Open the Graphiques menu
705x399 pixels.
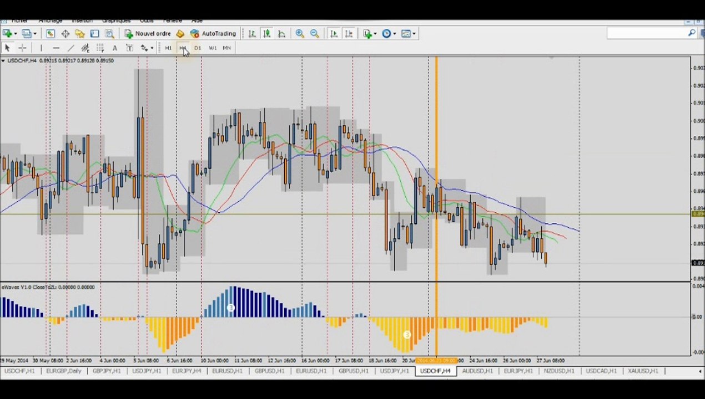(115, 21)
